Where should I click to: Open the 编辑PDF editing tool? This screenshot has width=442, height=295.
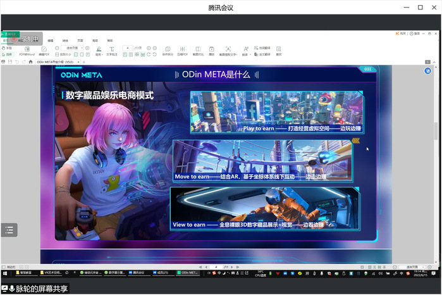click(44, 51)
